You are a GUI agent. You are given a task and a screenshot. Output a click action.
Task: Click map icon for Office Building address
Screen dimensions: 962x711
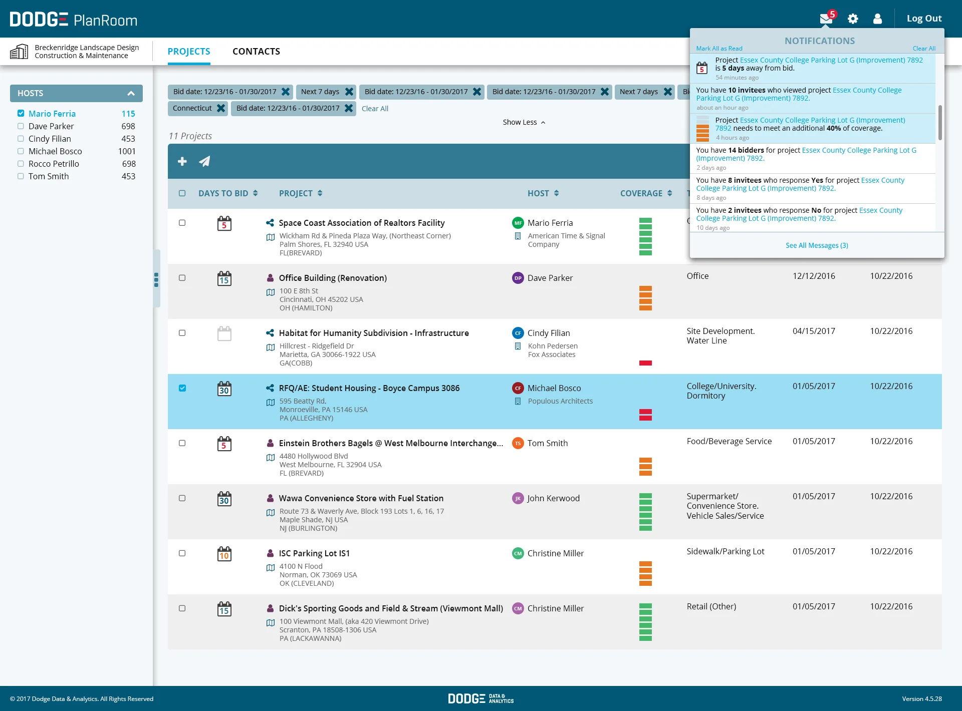[271, 292]
